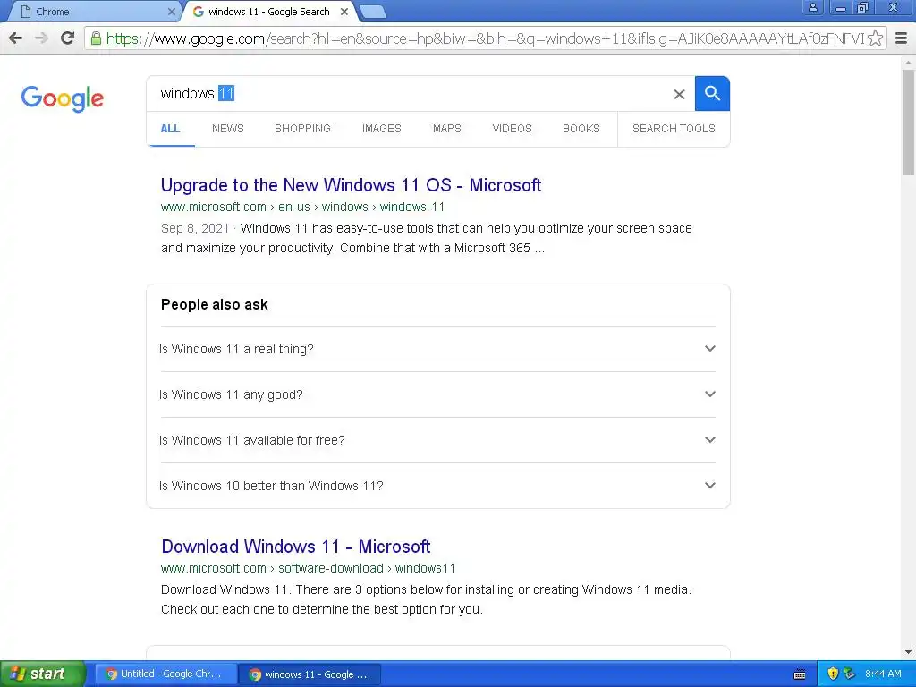Image resolution: width=916 pixels, height=687 pixels.
Task: Click the keyboard icon in the taskbar
Action: 800,674
